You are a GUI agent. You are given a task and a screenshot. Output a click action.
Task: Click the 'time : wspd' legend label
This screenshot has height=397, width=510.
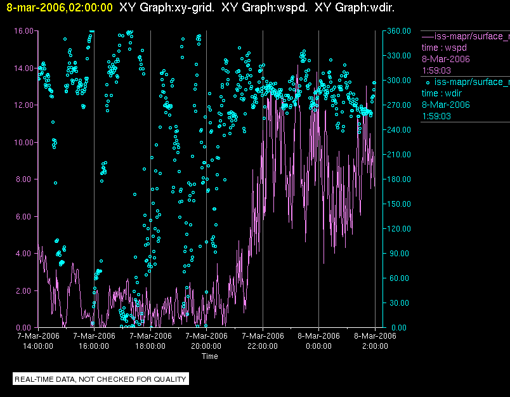point(444,48)
